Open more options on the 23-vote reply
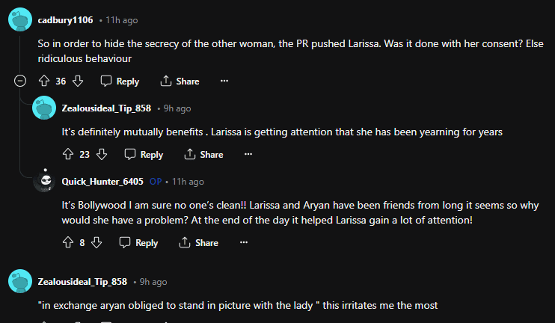The width and height of the screenshot is (555, 323). [248, 154]
